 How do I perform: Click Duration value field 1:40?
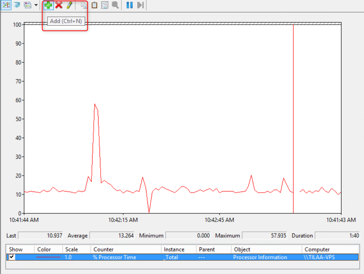click(337, 236)
